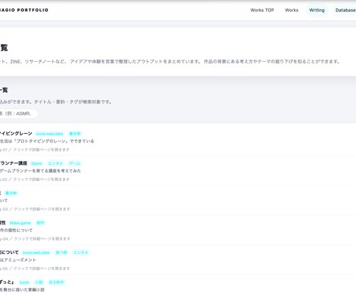Open the ずっと』 article title
356x294 pixels.
pyautogui.click(x=7, y=282)
